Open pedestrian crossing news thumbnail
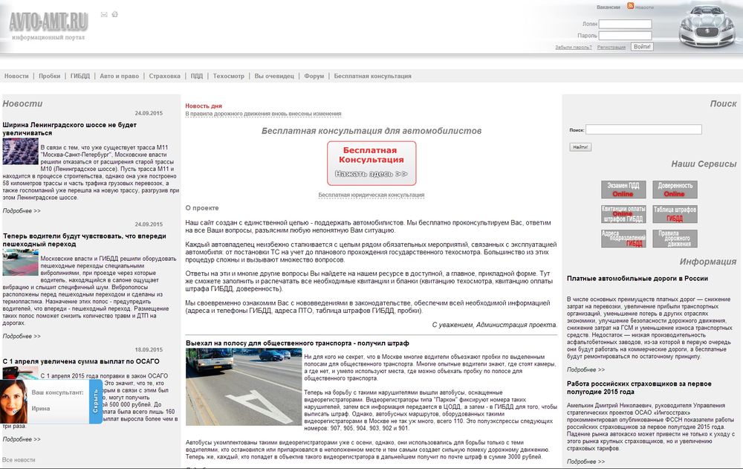The width and height of the screenshot is (743, 469). 20,262
